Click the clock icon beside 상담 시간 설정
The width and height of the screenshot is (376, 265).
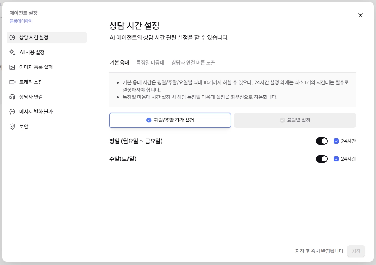click(12, 37)
